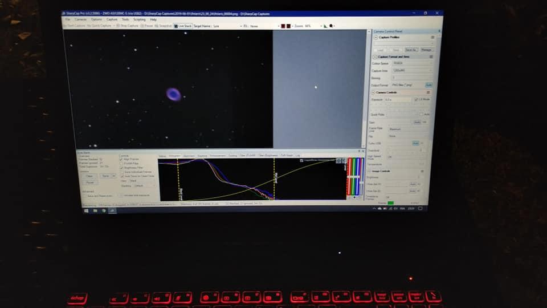Open the Binning dropdown

(411, 78)
